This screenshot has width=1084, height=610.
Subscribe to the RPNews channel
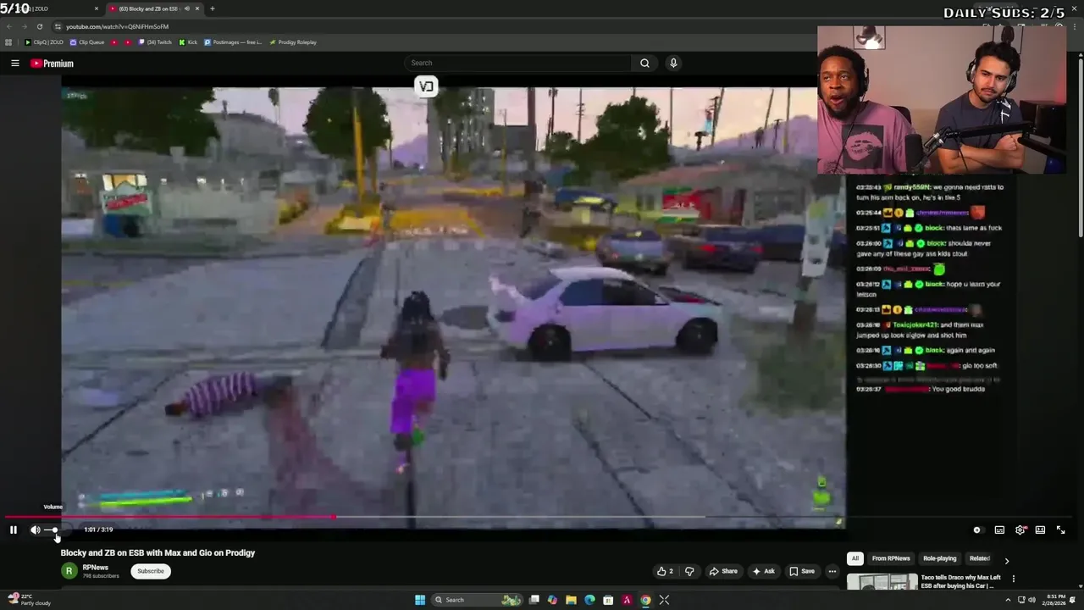pos(151,571)
